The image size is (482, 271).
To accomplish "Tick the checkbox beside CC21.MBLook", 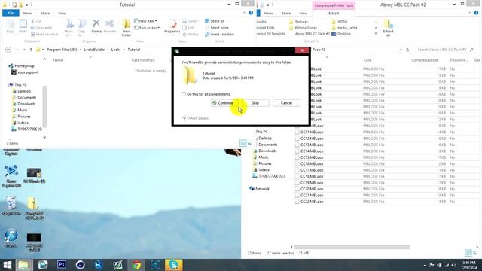I will click(x=297, y=195).
